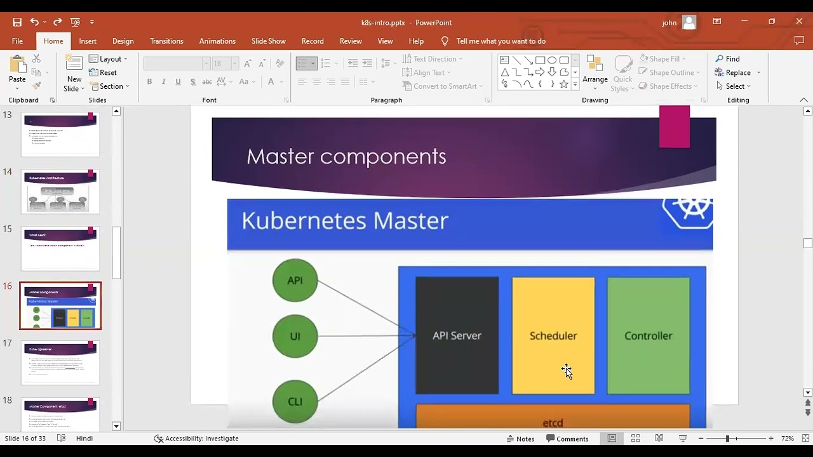Open the Select dropdown in Editing

(733, 86)
